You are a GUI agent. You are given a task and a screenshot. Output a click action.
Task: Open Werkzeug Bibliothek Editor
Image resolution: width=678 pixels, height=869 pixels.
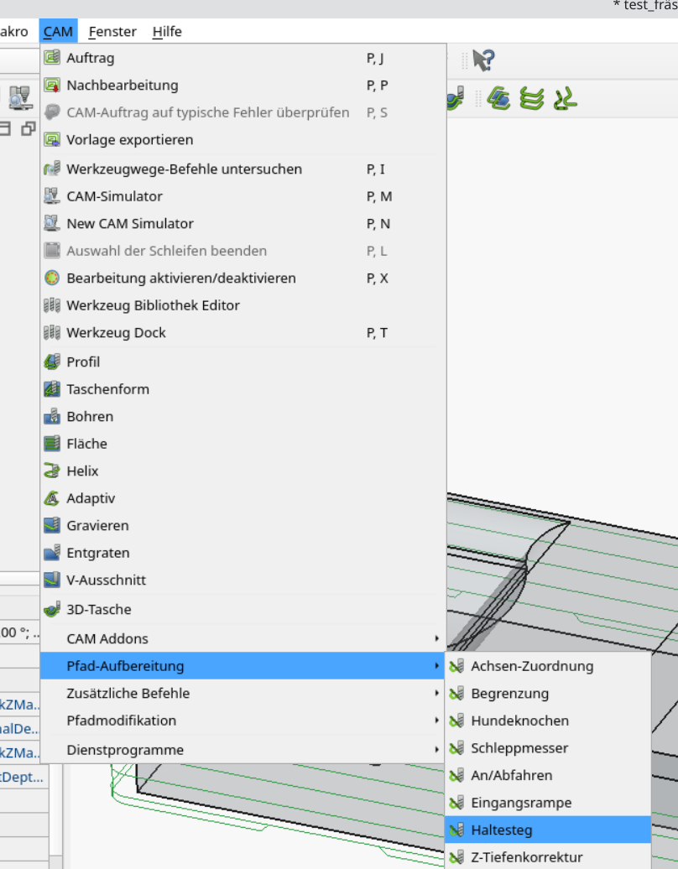tap(153, 305)
